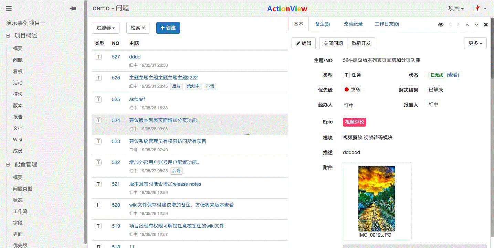This screenshot has height=248, width=494.
Task: Click the hamburger menu icon in sidebar
Action: point(9,9)
